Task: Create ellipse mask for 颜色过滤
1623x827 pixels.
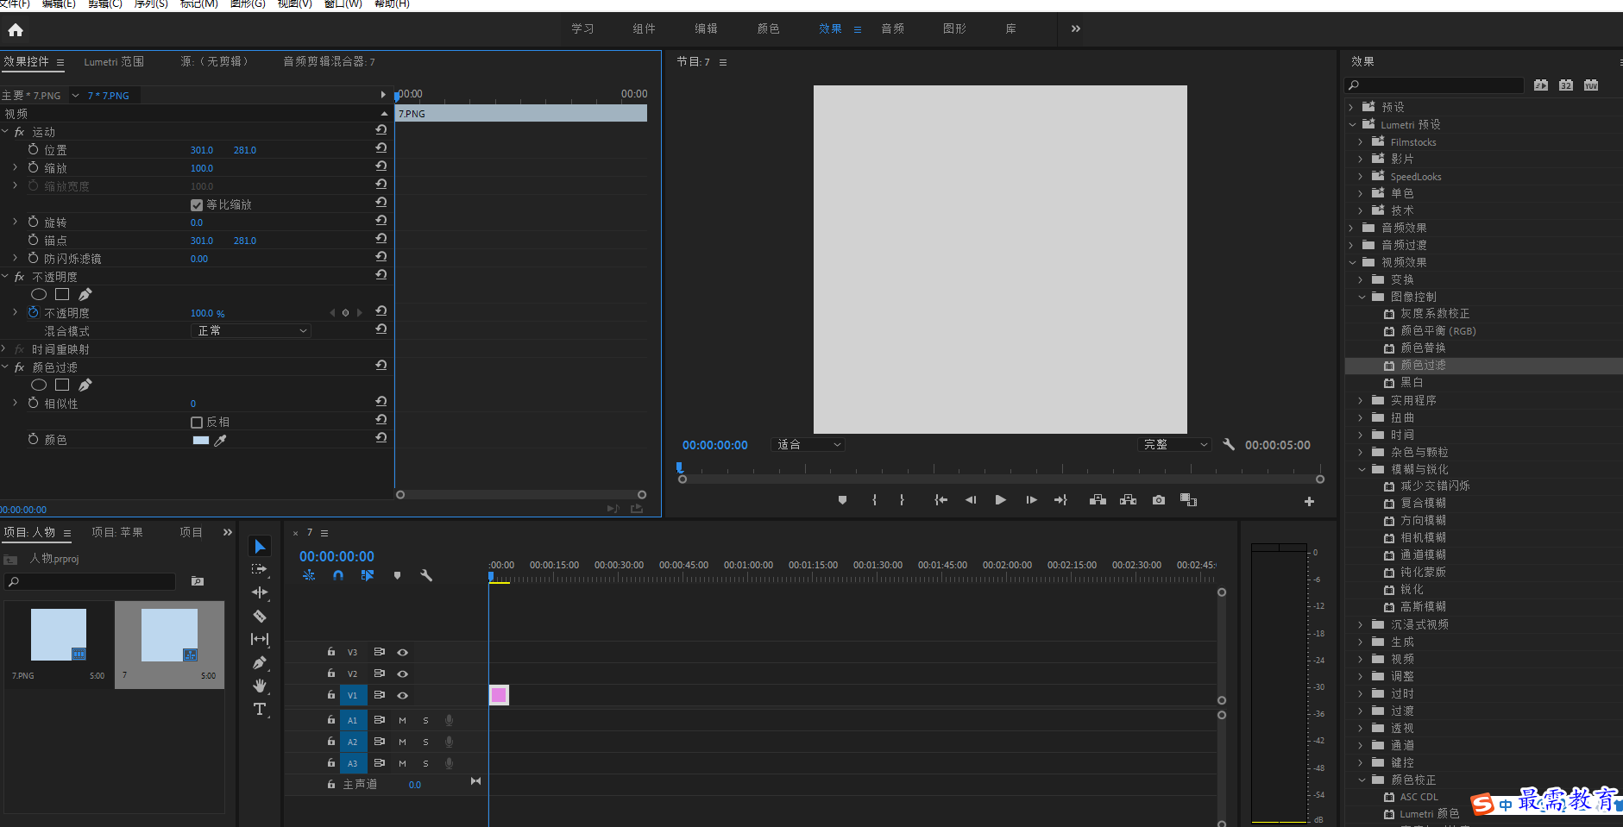Action: 39,385
